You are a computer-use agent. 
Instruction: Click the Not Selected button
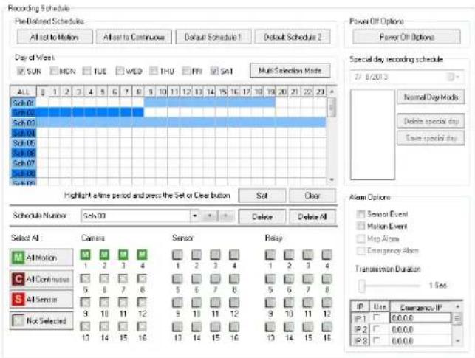tap(41, 320)
